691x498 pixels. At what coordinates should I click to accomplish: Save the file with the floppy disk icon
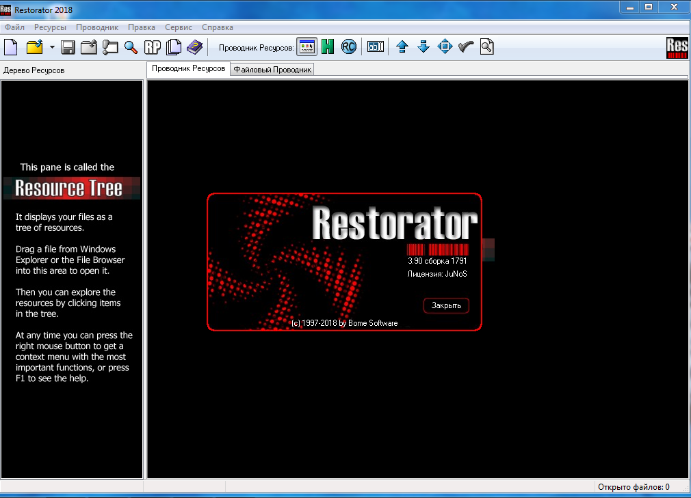click(68, 46)
